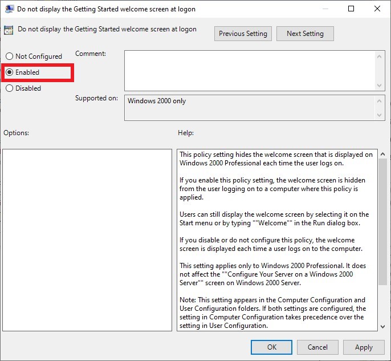Image resolution: width=391 pixels, height=361 pixels.
Task: Confirm with the OK button
Action: click(x=271, y=347)
